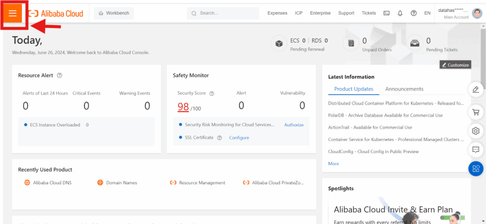Click the floating chat feedback icon
Viewport: 486px width, 224px height.
point(476,150)
